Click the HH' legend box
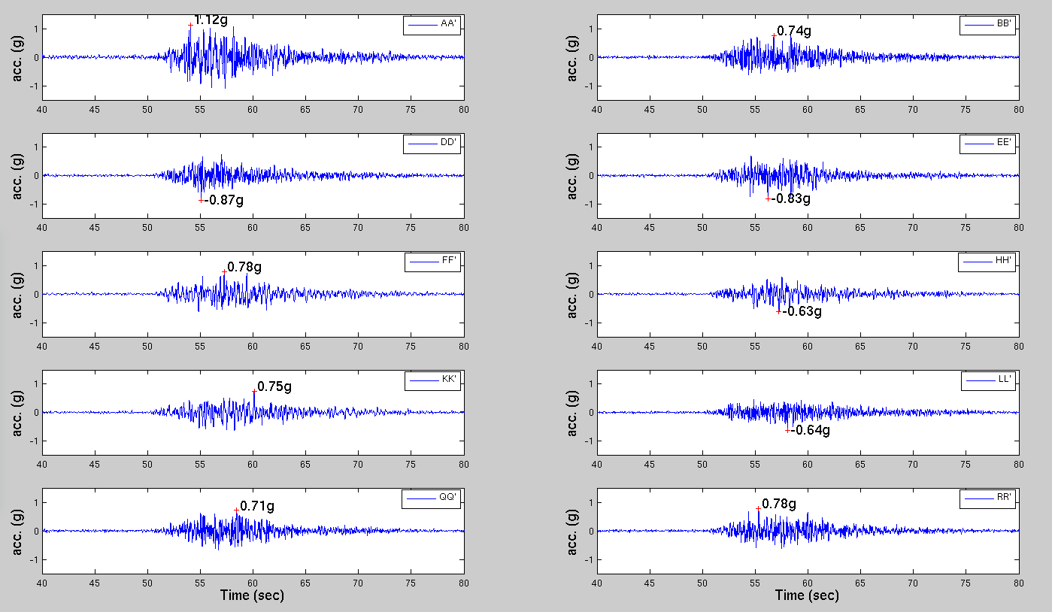Screen dimensions: 1052x612 point(987,262)
